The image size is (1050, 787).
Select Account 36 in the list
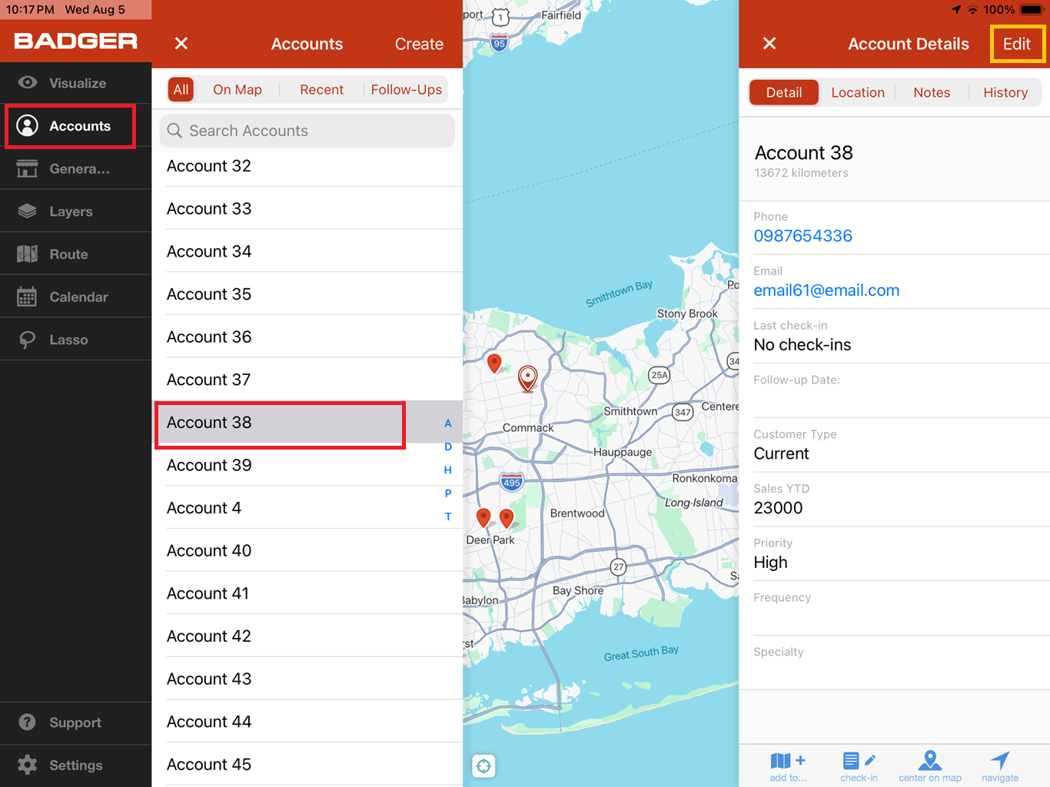click(x=307, y=337)
